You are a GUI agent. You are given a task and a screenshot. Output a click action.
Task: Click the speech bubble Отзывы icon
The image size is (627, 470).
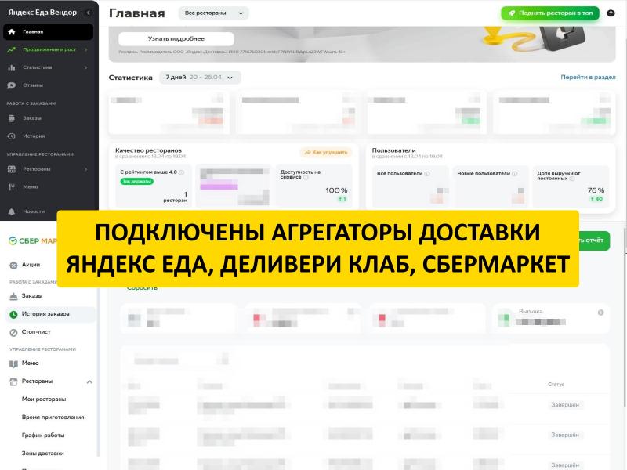pyautogui.click(x=12, y=85)
